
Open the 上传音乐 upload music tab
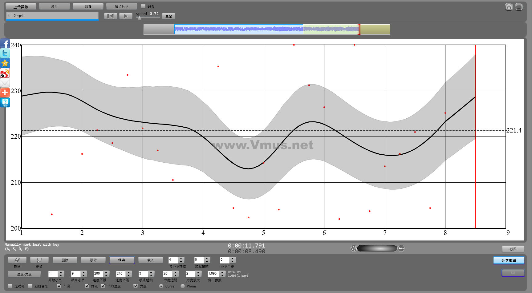click(21, 6)
